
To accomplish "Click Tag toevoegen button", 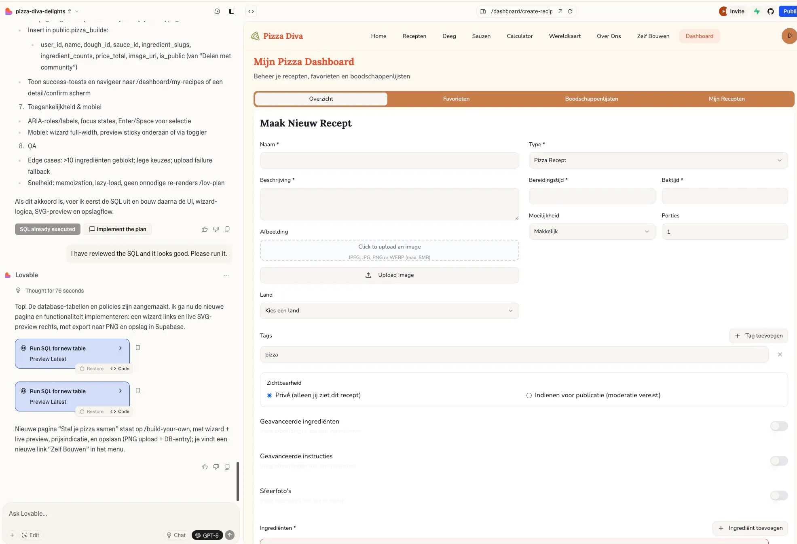I will 758,336.
